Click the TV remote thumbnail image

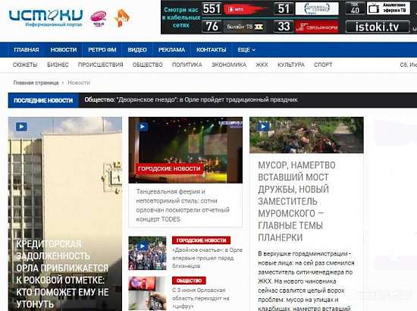[147, 294]
